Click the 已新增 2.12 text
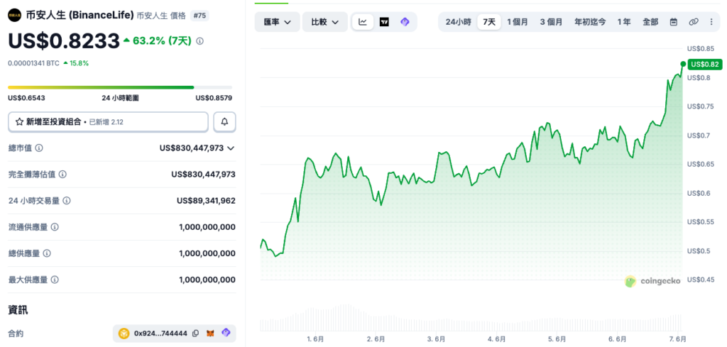 [106, 122]
